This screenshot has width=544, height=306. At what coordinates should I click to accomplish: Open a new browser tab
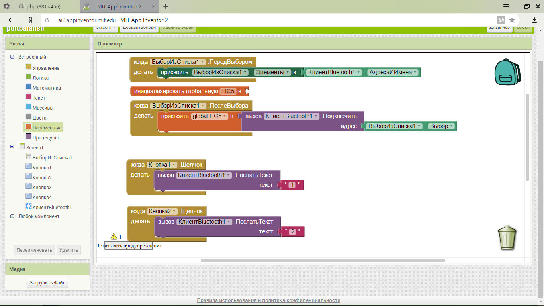166,6
